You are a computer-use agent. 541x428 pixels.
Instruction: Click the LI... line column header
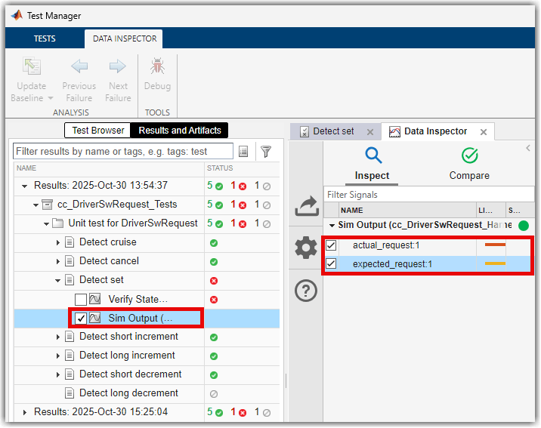491,210
